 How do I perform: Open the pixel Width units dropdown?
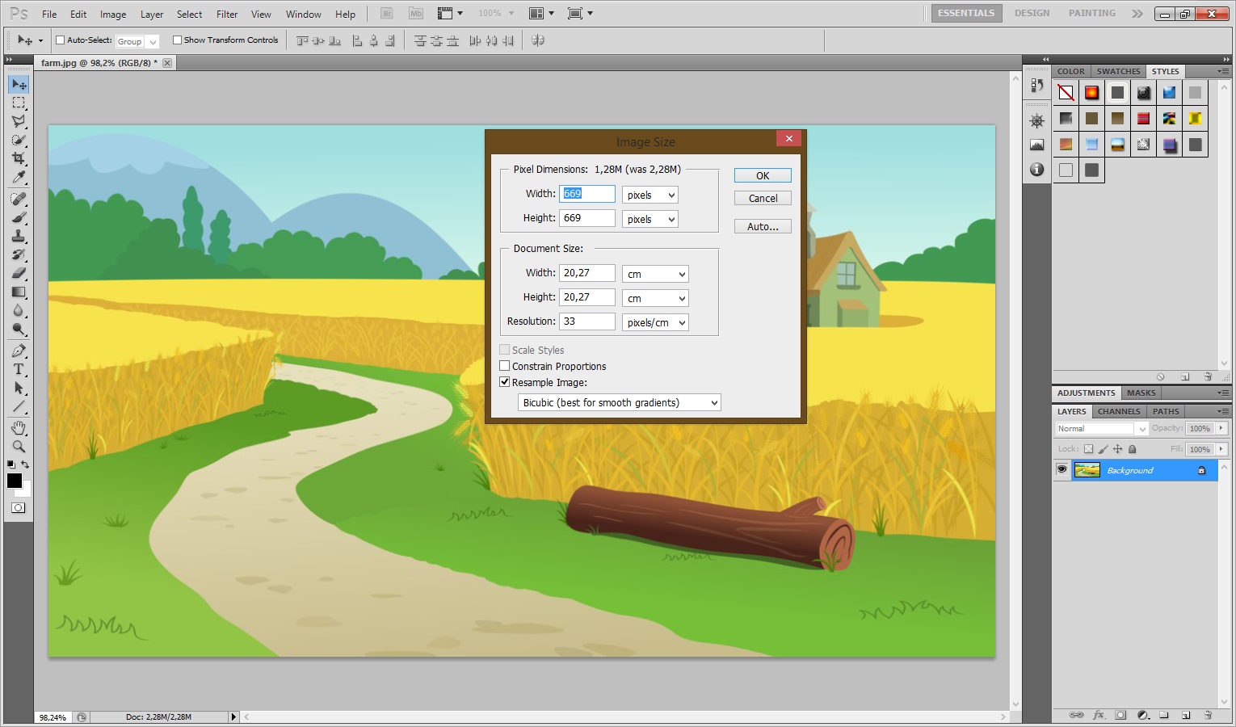[650, 195]
